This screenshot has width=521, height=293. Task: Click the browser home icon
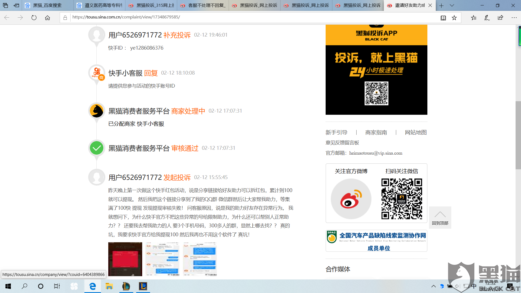48,17
